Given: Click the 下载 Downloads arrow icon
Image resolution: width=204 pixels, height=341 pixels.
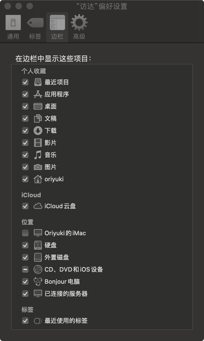Looking at the screenshot, I should coord(38,131).
